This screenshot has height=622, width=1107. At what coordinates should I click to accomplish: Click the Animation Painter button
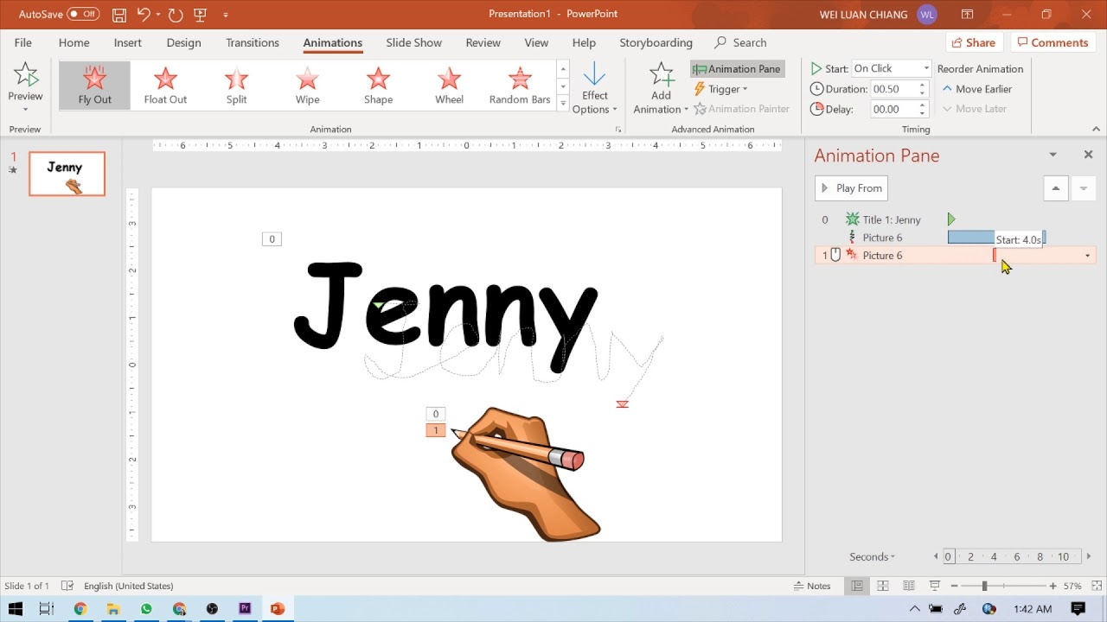click(742, 109)
